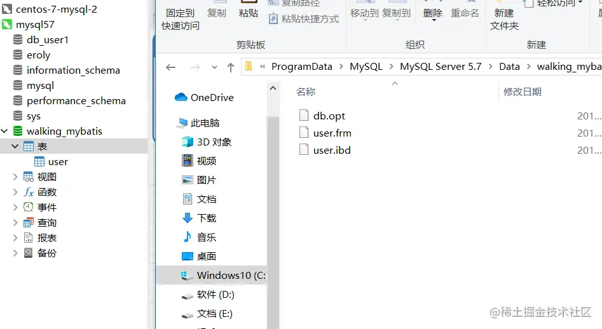Click the forward navigation arrow
602x329 pixels.
click(195, 67)
